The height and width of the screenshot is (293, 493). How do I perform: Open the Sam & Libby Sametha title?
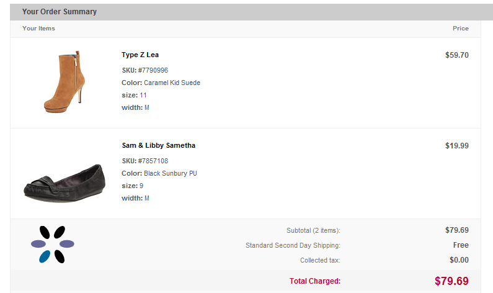[158, 145]
